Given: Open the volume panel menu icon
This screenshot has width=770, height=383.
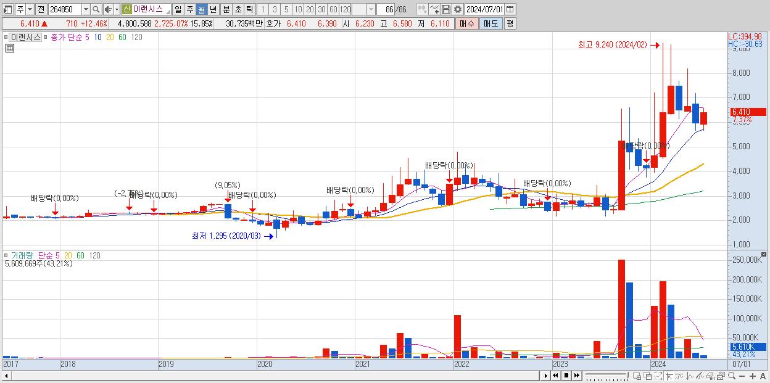Looking at the screenshot, I should coord(6,255).
